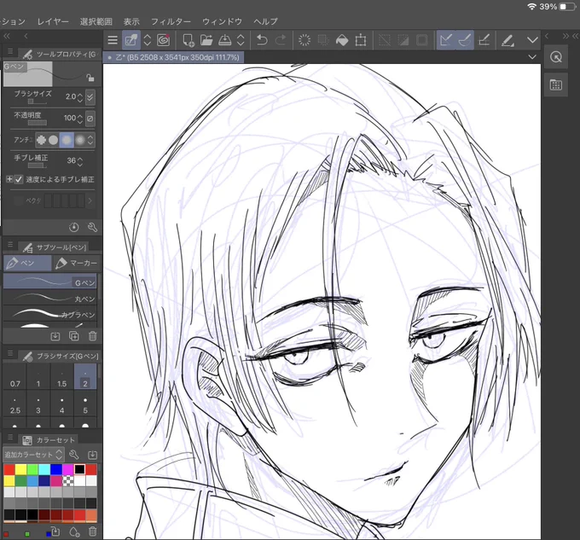The width and height of the screenshot is (580, 540).
Task: Switch to マーカー sub tool group tab
Action: [x=76, y=263]
